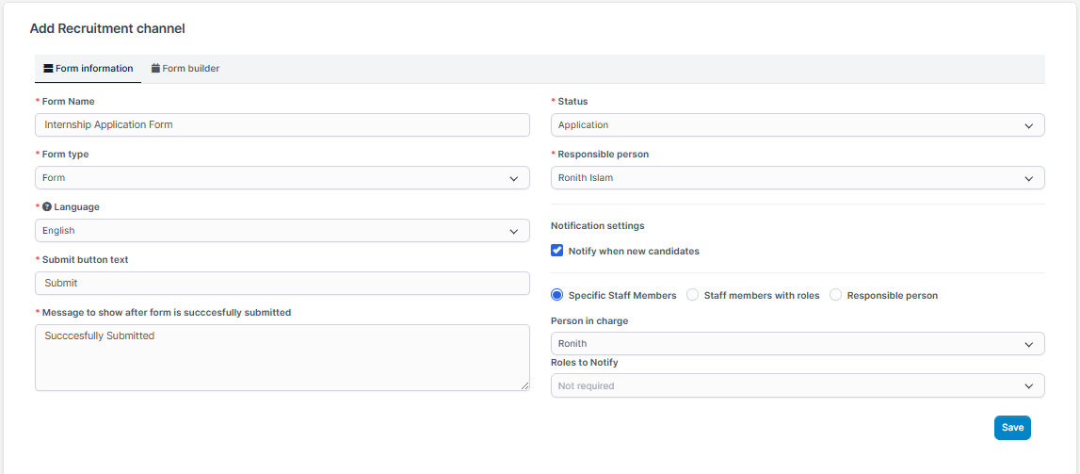Viewport: 1080px width, 474px height.
Task: Open the Form information tab
Action: [89, 69]
